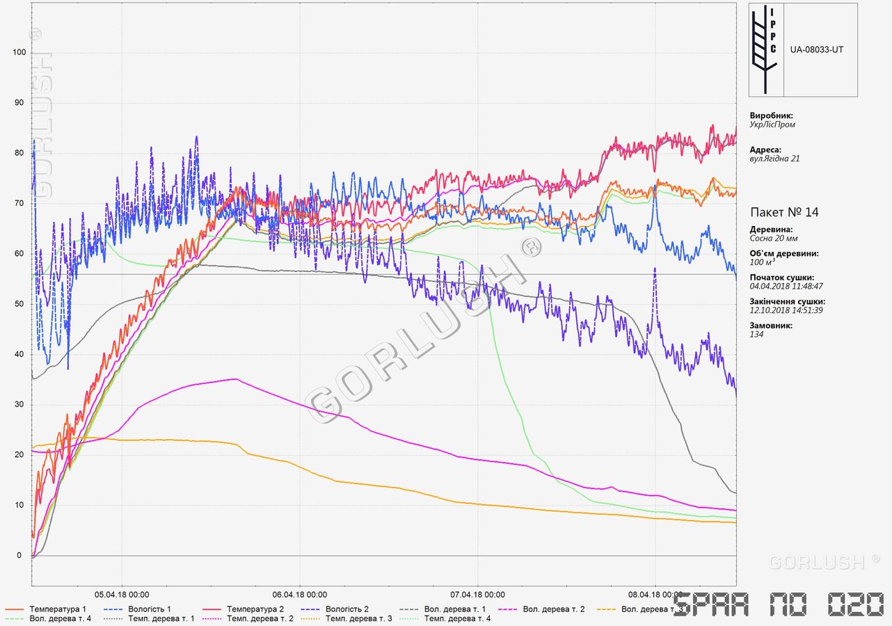Click Темп. дерева т. 2 legend item
This screenshot has height=626, width=892.
click(259, 618)
